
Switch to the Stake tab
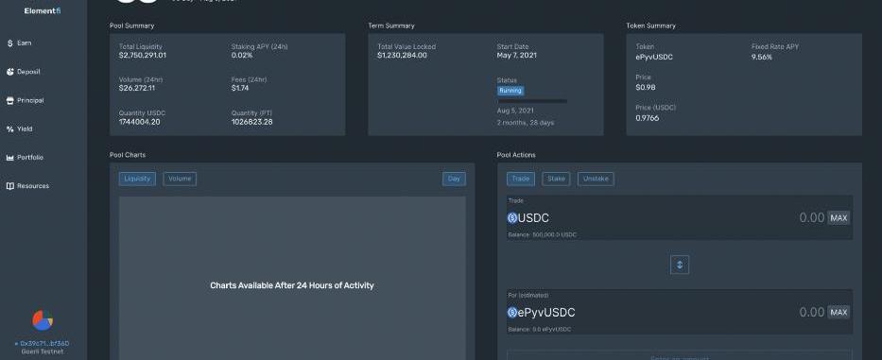pos(556,179)
